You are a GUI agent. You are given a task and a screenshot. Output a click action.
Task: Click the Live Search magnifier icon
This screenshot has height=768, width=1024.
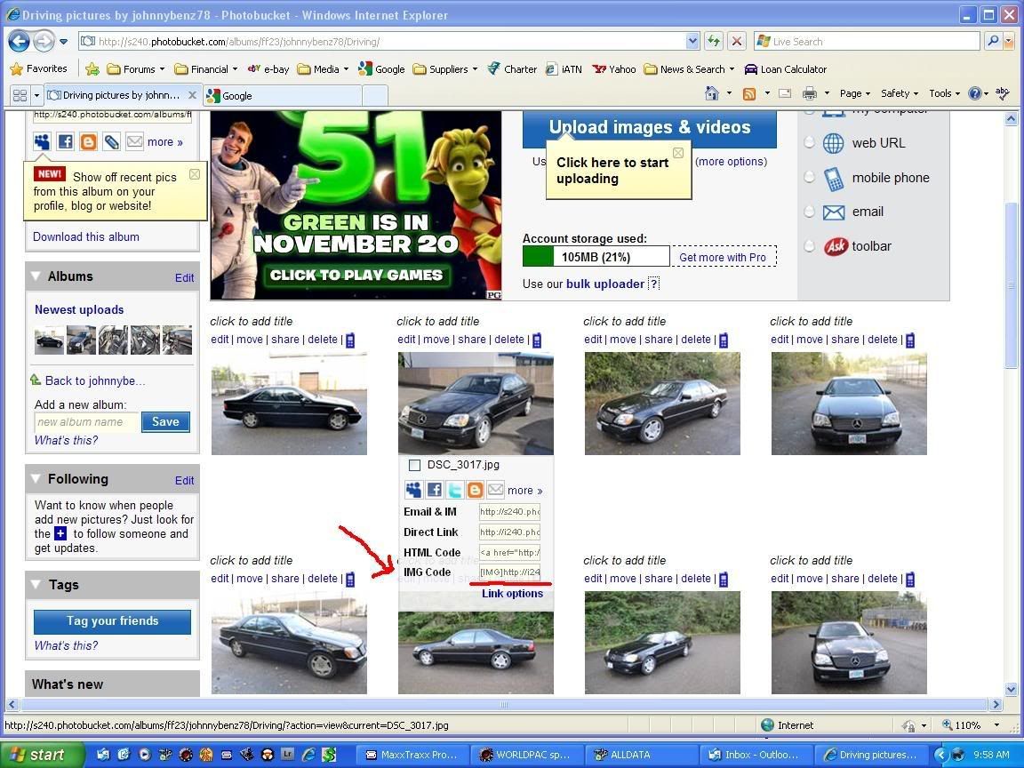pos(993,41)
